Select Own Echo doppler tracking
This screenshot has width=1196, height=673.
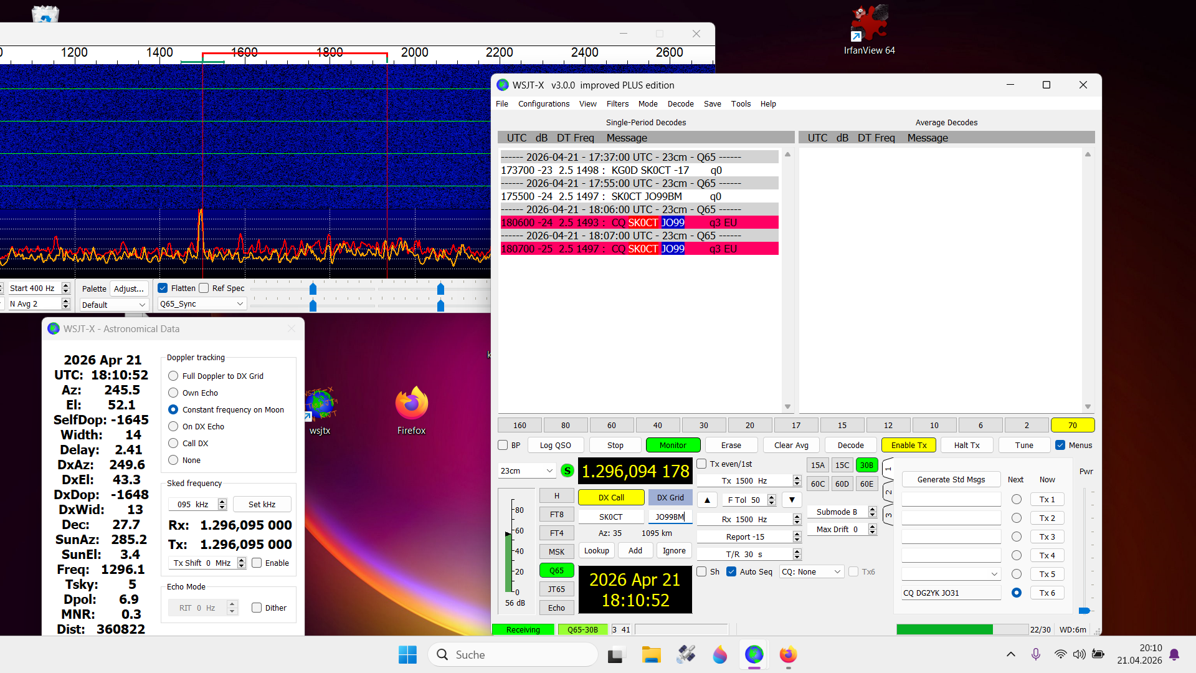coord(173,393)
